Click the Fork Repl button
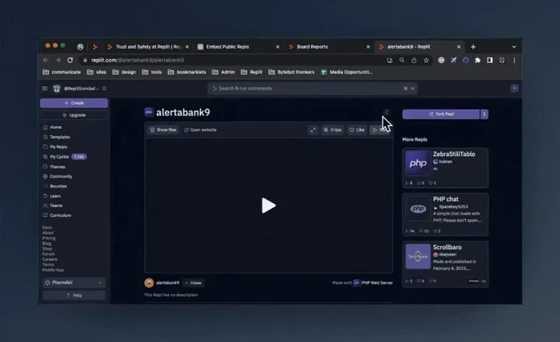 441,114
